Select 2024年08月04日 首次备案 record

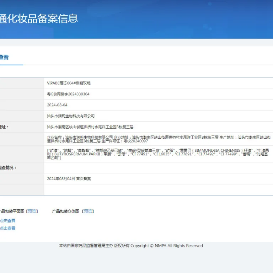(x=69, y=179)
